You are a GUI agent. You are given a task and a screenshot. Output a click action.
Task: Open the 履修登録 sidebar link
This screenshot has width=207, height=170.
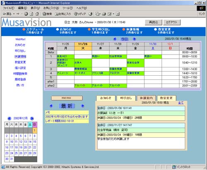click(x=20, y=79)
